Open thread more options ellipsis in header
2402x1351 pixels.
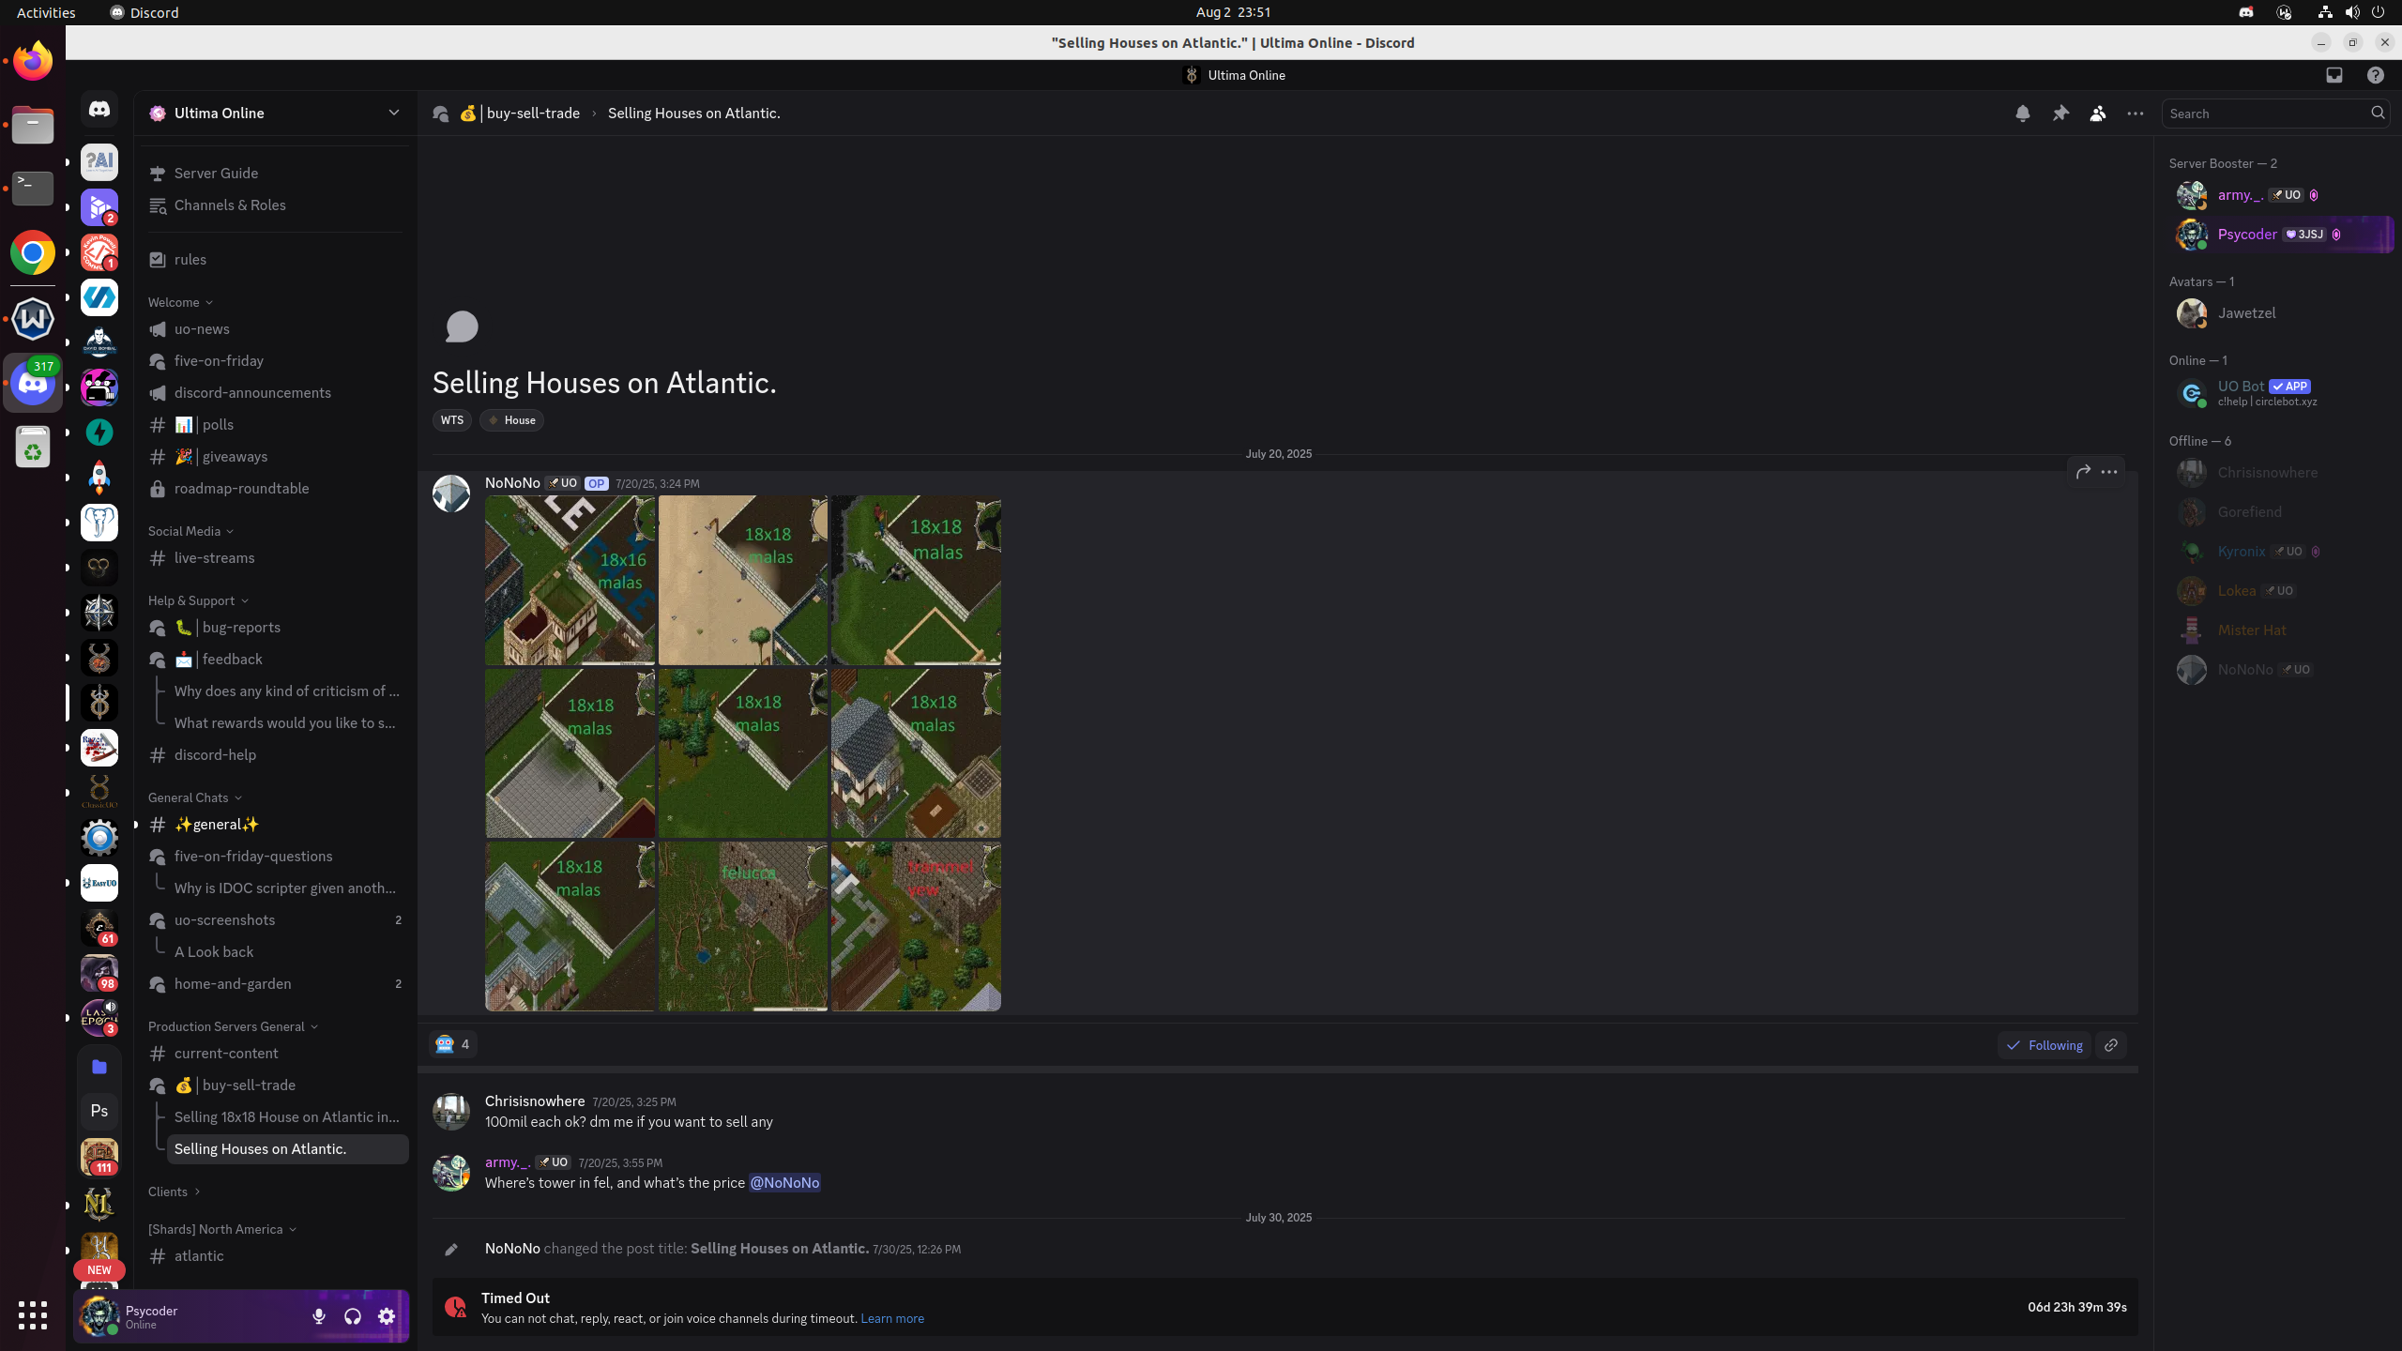2136,114
